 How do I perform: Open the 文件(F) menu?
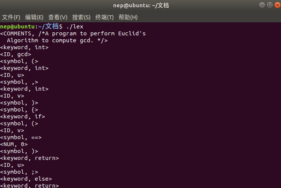pos(11,17)
